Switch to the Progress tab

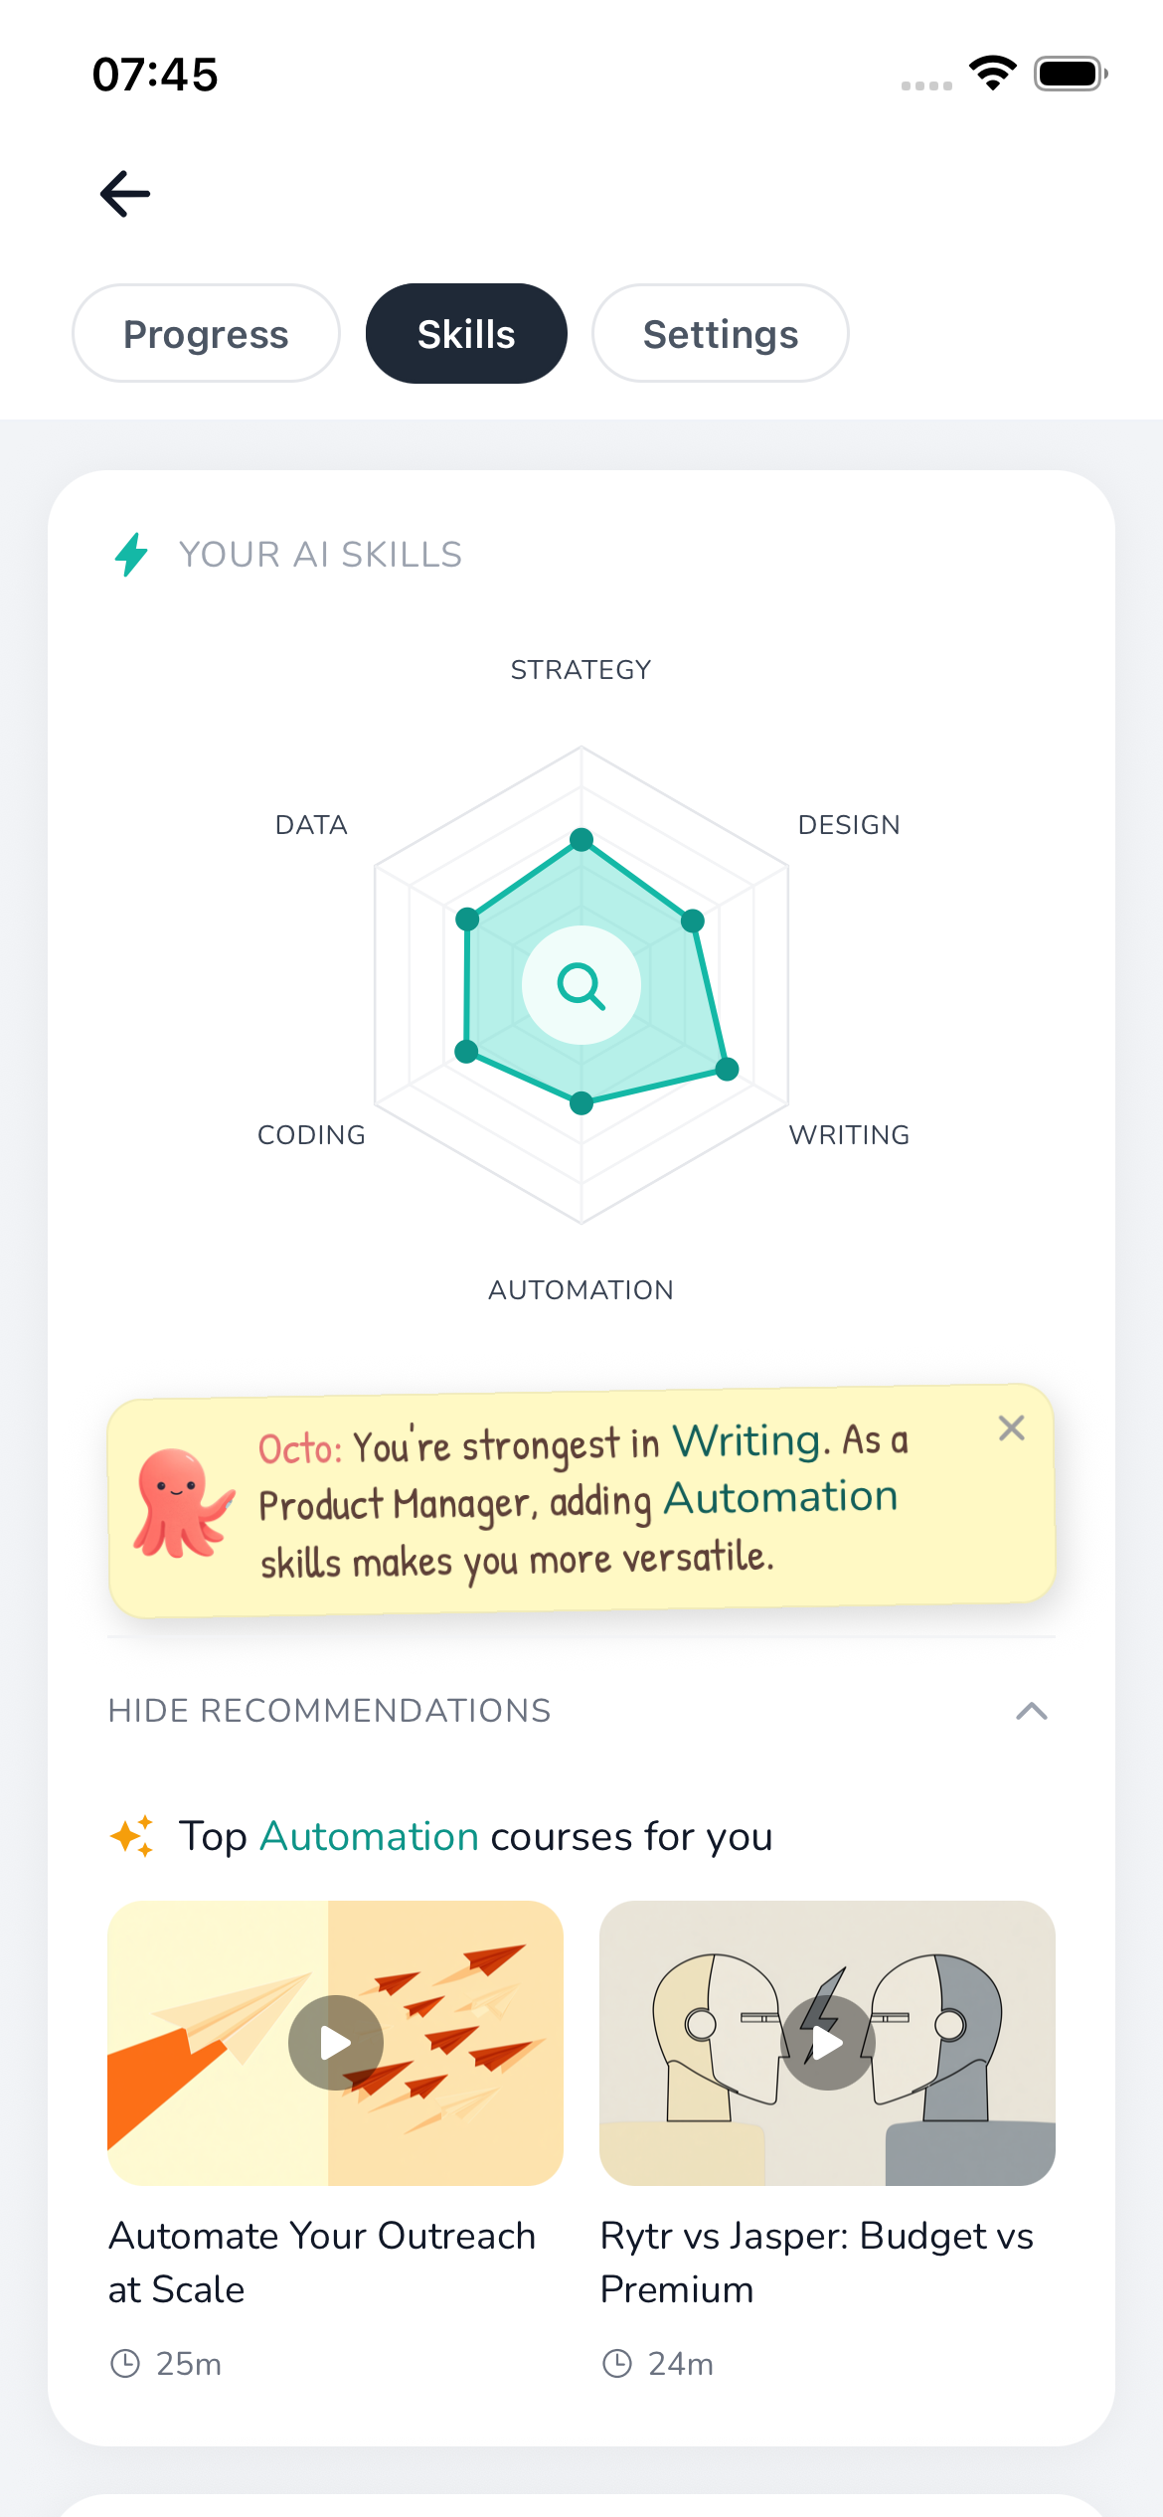coord(206,334)
